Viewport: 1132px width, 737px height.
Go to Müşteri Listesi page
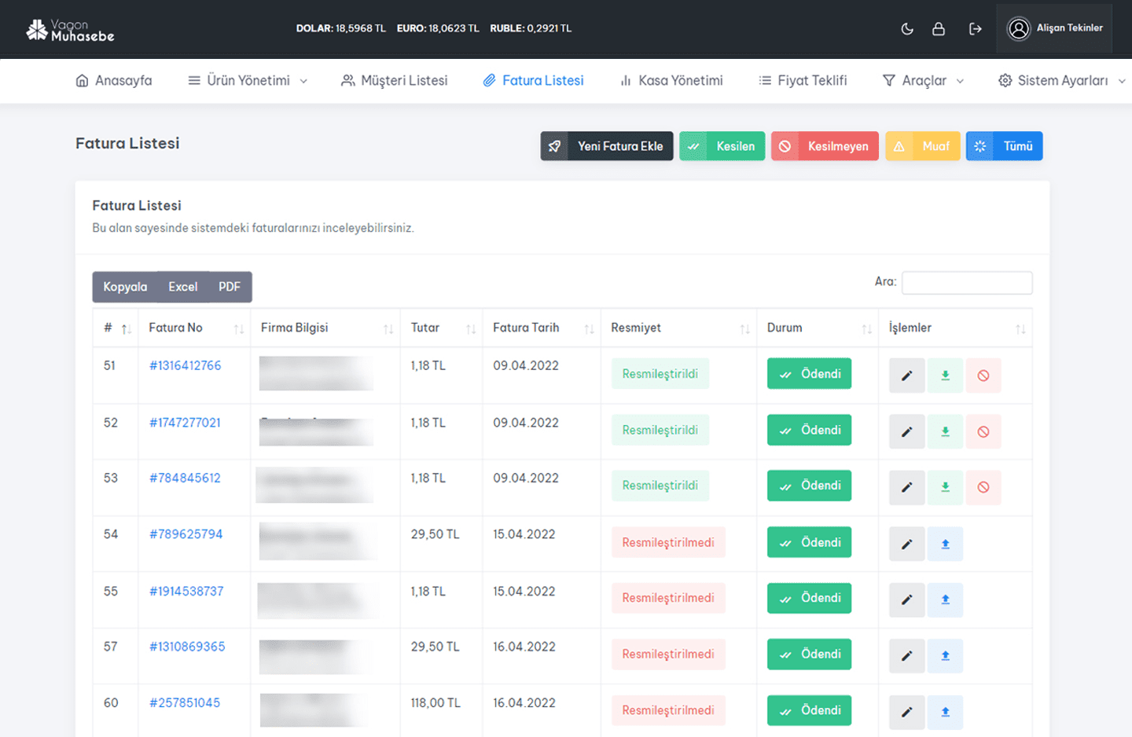[395, 81]
